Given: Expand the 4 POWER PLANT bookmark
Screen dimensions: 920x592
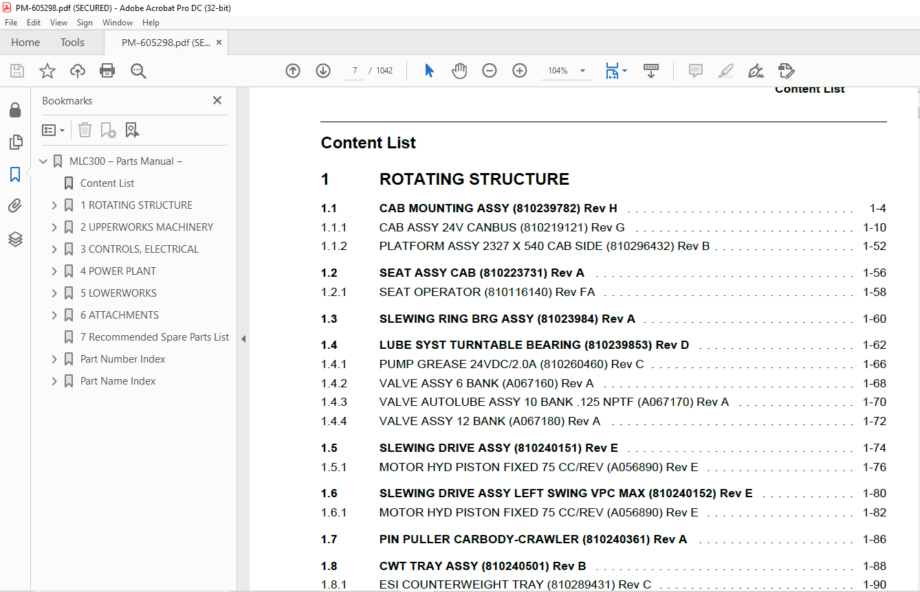Looking at the screenshot, I should (x=54, y=271).
